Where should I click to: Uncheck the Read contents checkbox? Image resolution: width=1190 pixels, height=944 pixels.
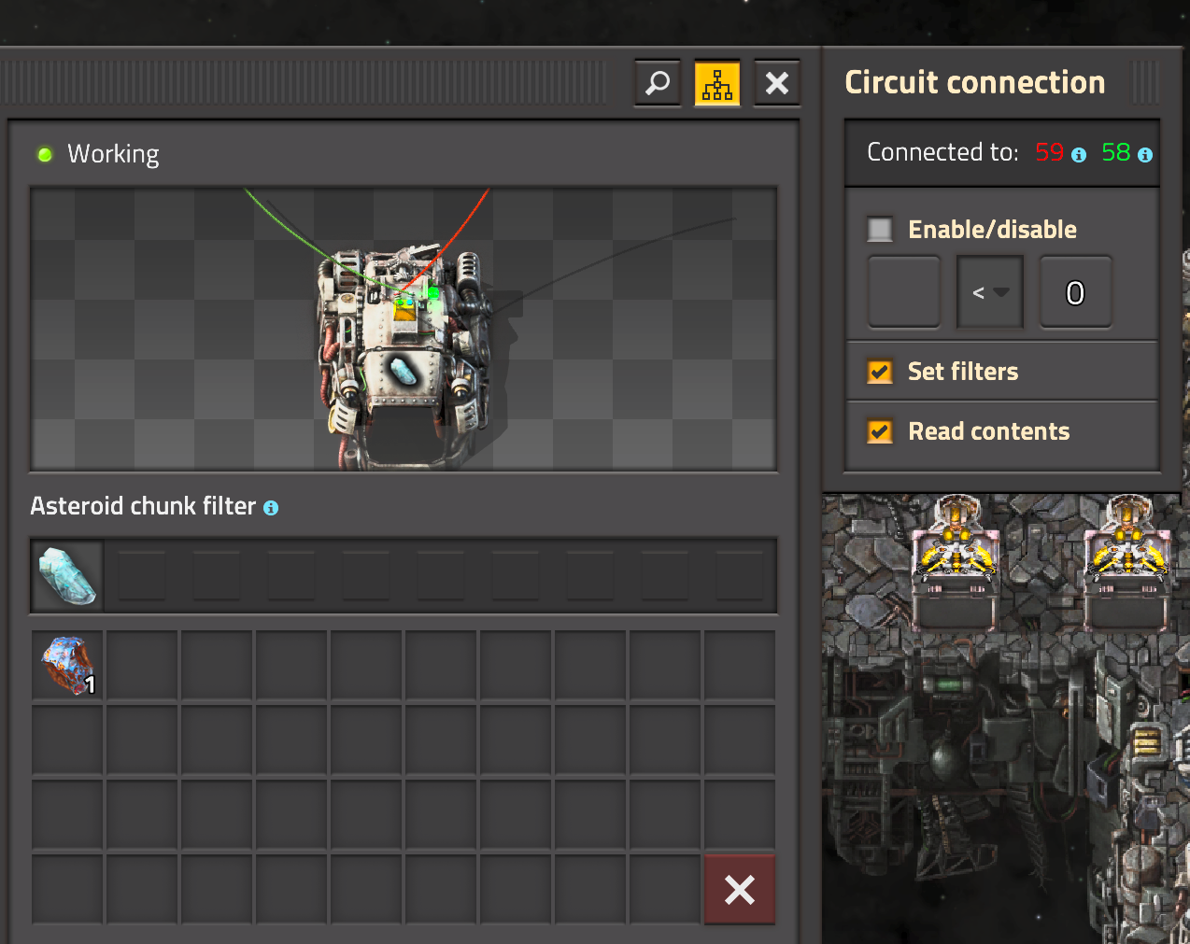[880, 431]
